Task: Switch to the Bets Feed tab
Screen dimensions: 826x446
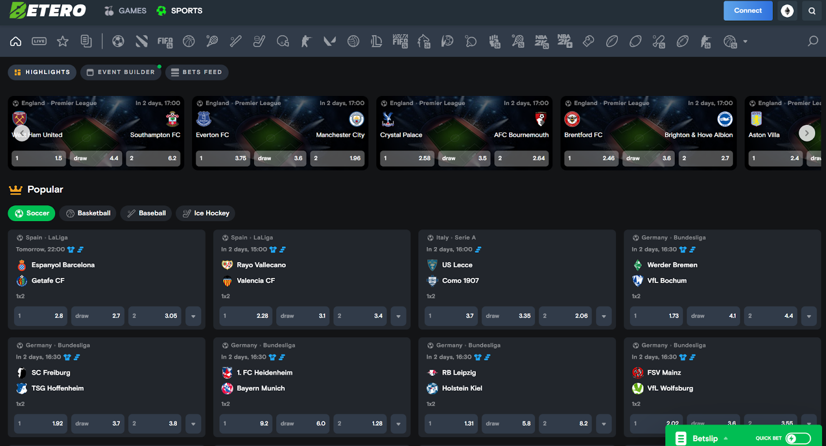Action: point(197,72)
